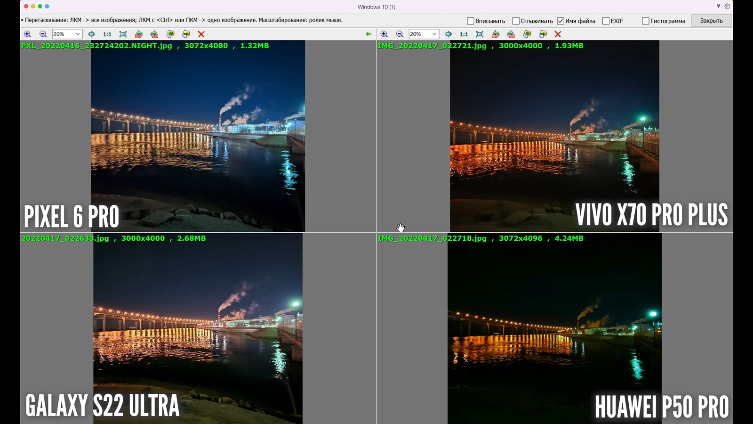Image resolution: width=753 pixels, height=424 pixels.
Task: Zoom in on the Pixel 6 Pro image pane
Action: coord(27,34)
